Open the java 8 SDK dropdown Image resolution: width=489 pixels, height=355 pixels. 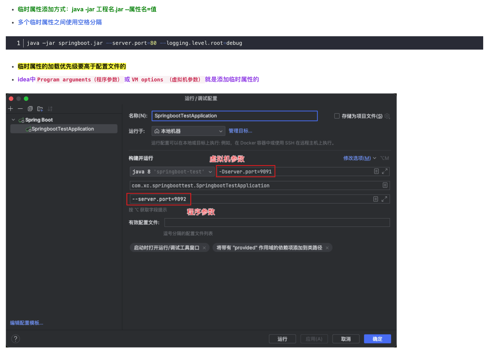(172, 172)
